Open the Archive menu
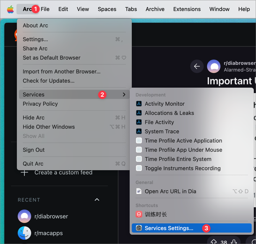Image resolution: width=256 pixels, height=244 pixels. coord(155,9)
